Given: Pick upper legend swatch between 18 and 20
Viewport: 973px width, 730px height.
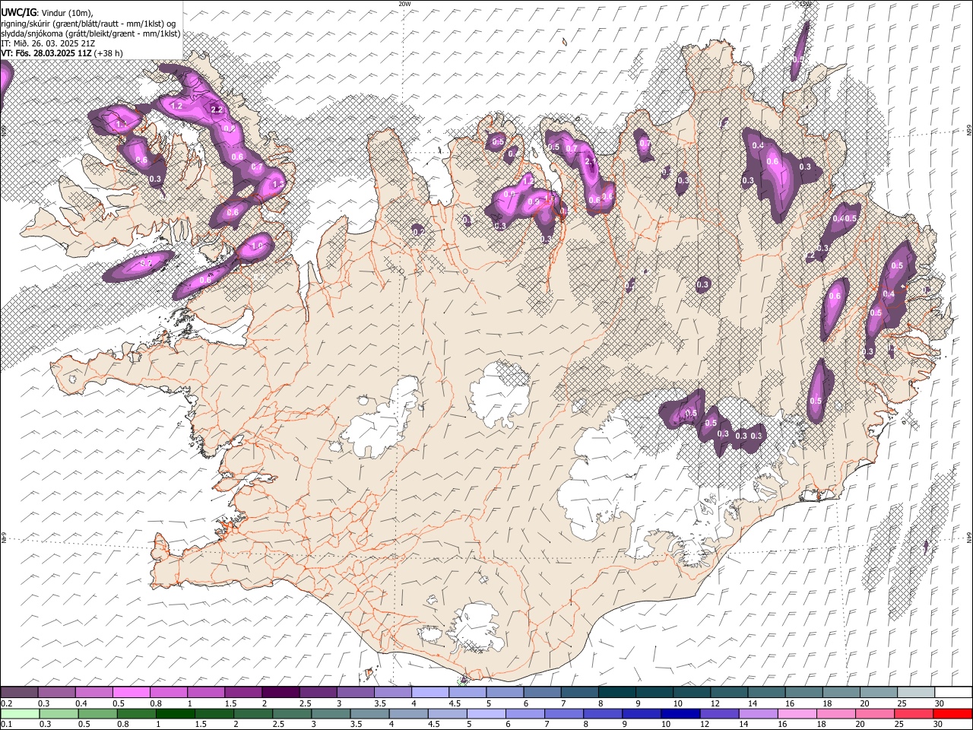Looking at the screenshot, I should coord(841,692).
